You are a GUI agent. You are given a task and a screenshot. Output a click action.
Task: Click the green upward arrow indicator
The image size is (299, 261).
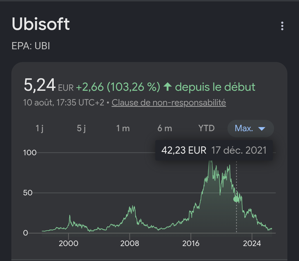(168, 87)
